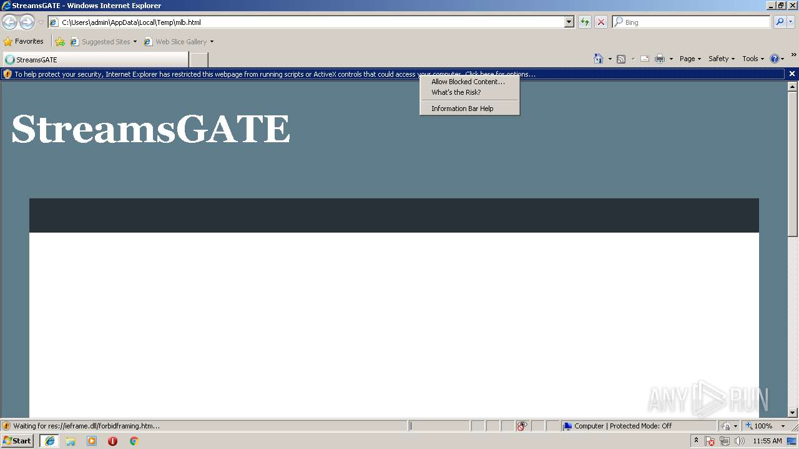799x449 pixels.
Task: Open the Chrome browser taskbar icon
Action: (134, 441)
